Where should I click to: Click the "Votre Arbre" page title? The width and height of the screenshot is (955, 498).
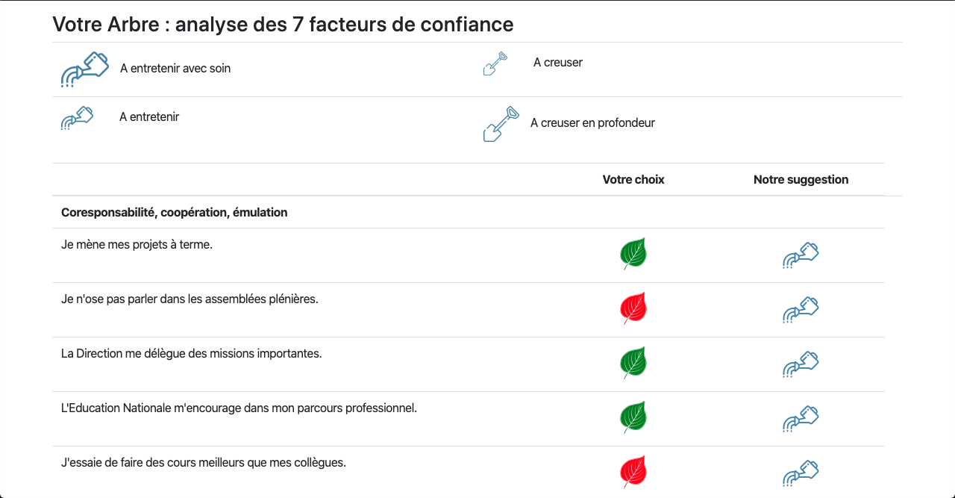click(x=283, y=25)
